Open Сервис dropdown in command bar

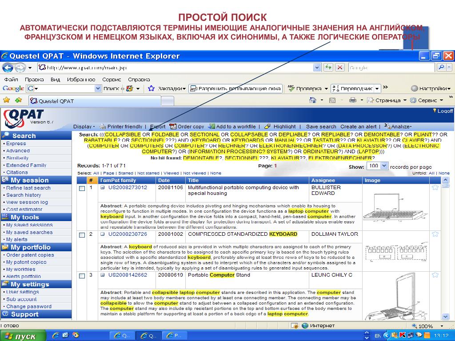427,100
